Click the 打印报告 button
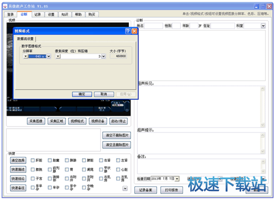The width and height of the screenshot is (276, 201). point(172,190)
